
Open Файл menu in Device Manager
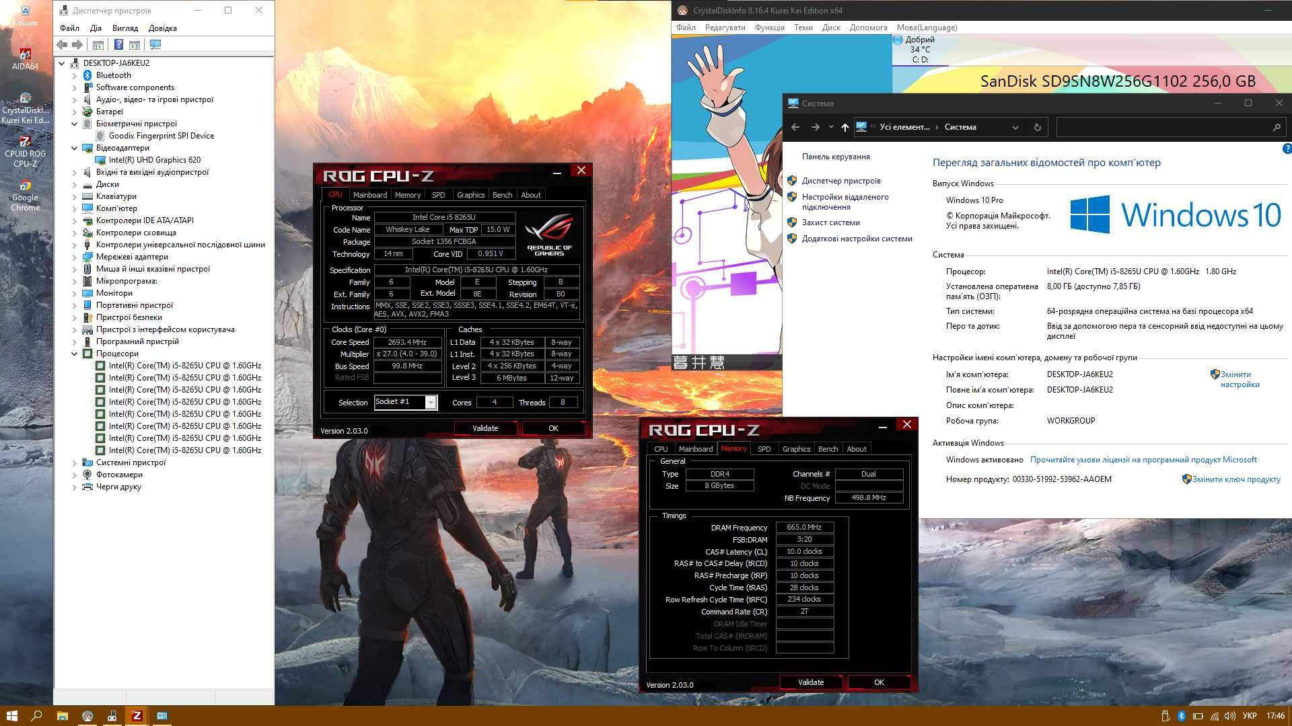[x=69, y=28]
